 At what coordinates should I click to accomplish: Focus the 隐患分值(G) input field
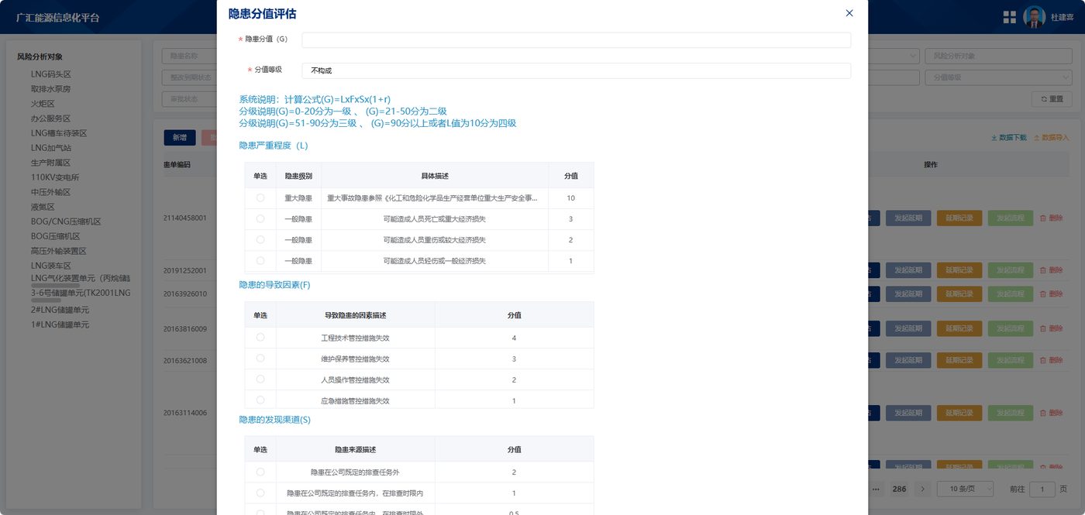point(576,40)
